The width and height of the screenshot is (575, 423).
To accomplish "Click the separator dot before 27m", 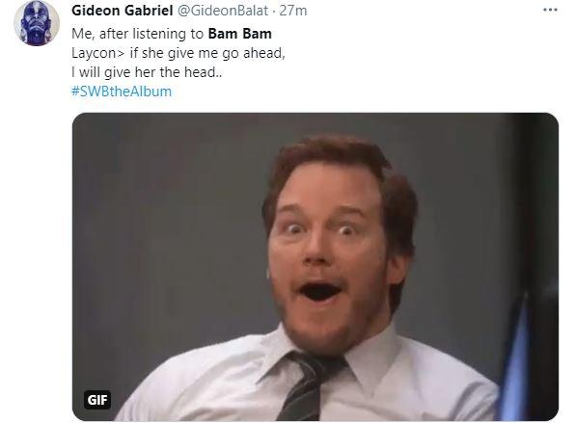I will coord(274,11).
